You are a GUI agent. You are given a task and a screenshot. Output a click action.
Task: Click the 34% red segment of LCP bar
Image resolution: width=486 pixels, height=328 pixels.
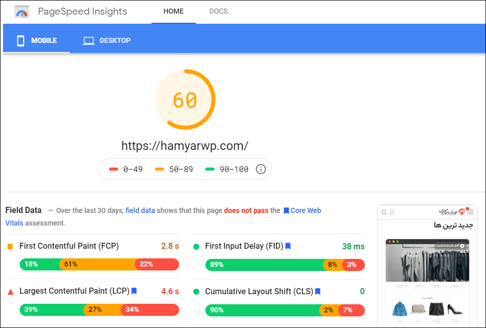pyautogui.click(x=150, y=310)
